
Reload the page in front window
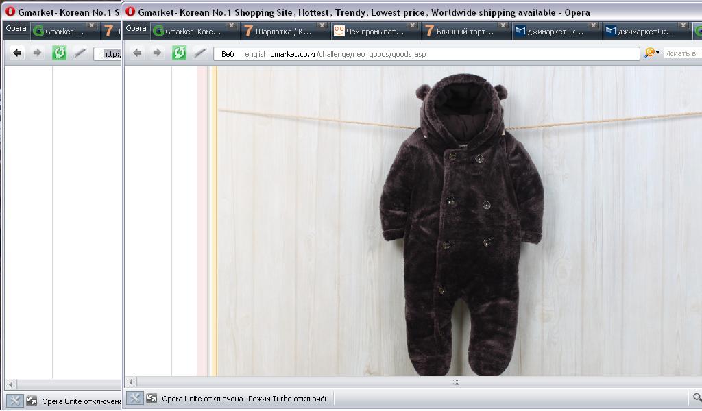(179, 53)
